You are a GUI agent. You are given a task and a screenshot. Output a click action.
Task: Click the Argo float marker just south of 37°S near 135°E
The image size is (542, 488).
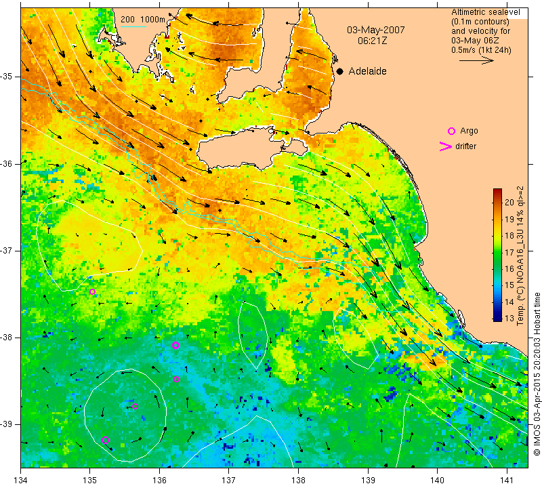92,292
